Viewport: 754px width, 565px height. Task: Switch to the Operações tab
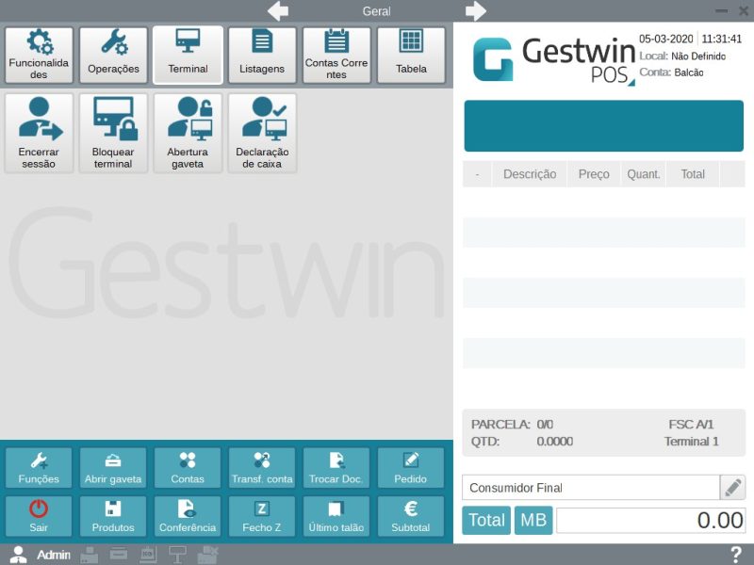pyautogui.click(x=113, y=56)
